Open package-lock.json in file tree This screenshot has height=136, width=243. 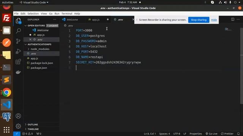pos(41,63)
